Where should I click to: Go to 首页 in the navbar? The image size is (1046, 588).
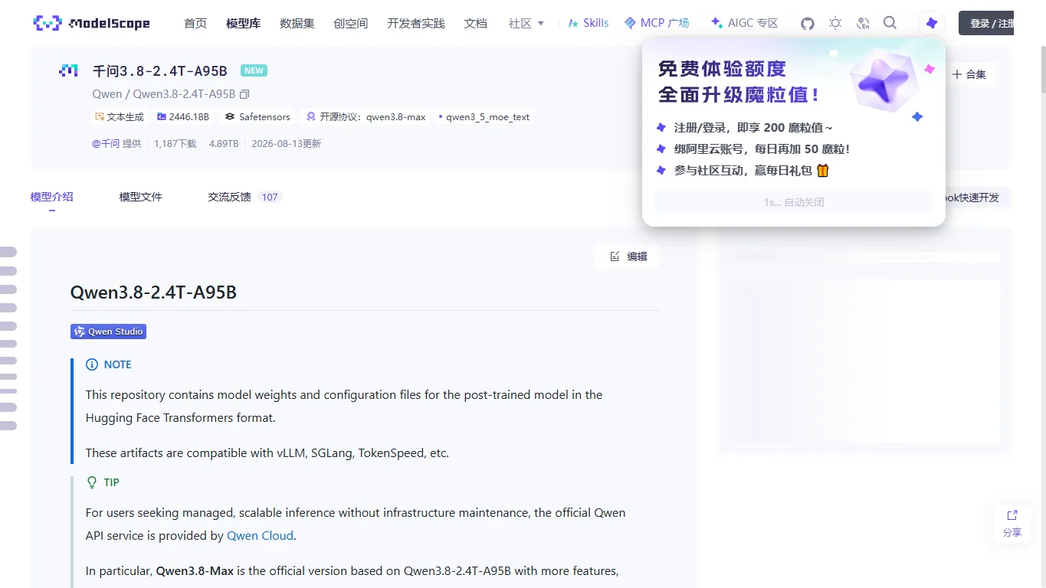(195, 24)
